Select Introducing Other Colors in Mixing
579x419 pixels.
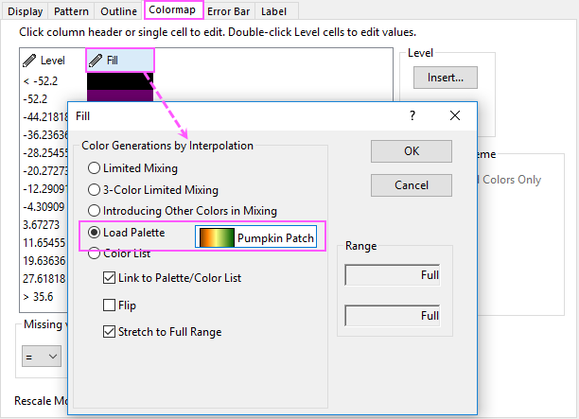pos(95,211)
